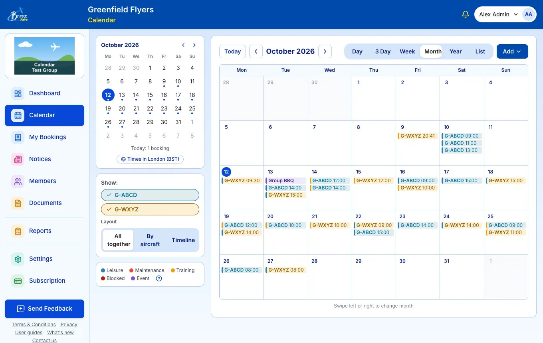The width and height of the screenshot is (543, 343).
Task: Click the Dashboard sidebar icon
Action: pyautogui.click(x=18, y=93)
